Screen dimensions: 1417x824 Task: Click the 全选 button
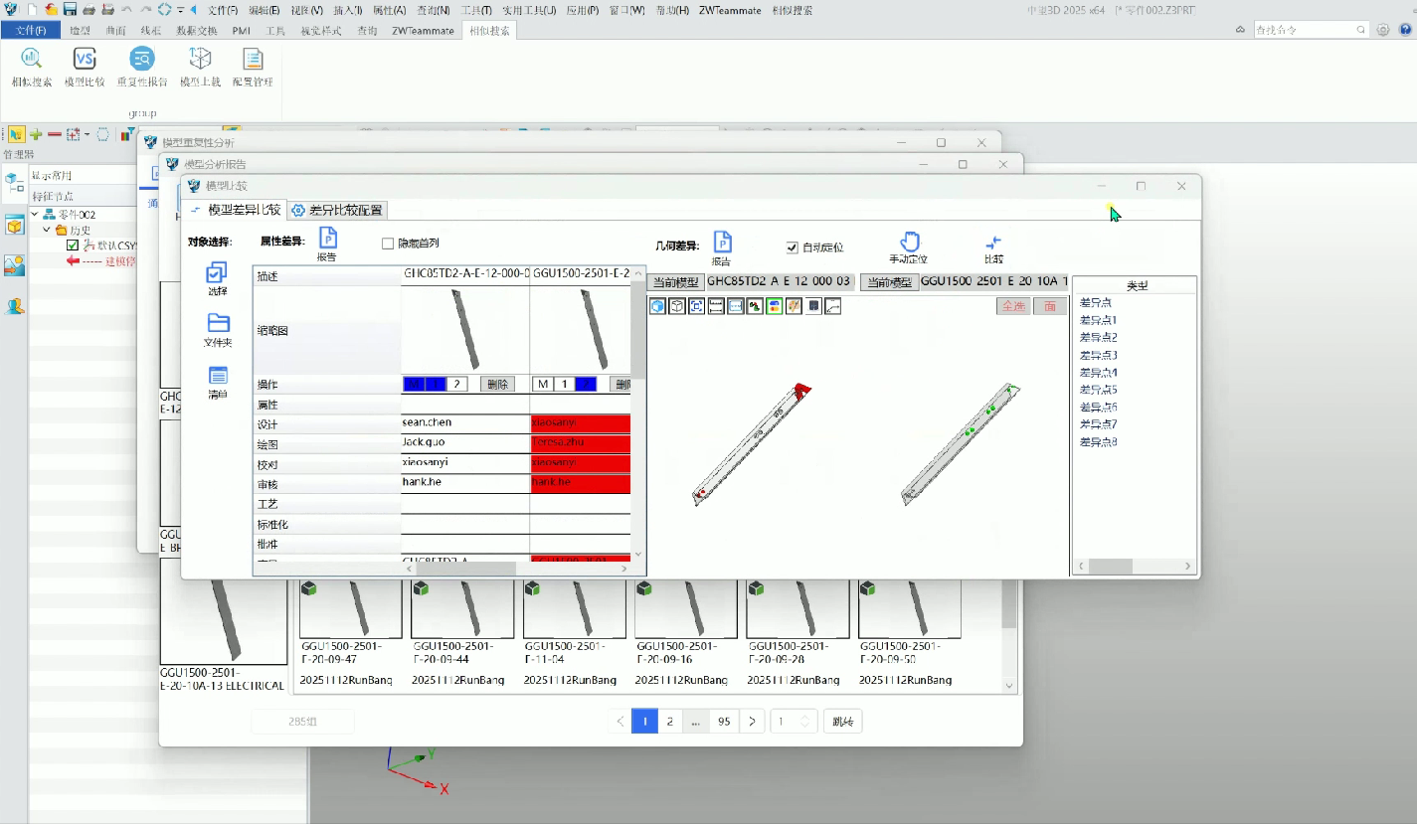(x=1013, y=306)
